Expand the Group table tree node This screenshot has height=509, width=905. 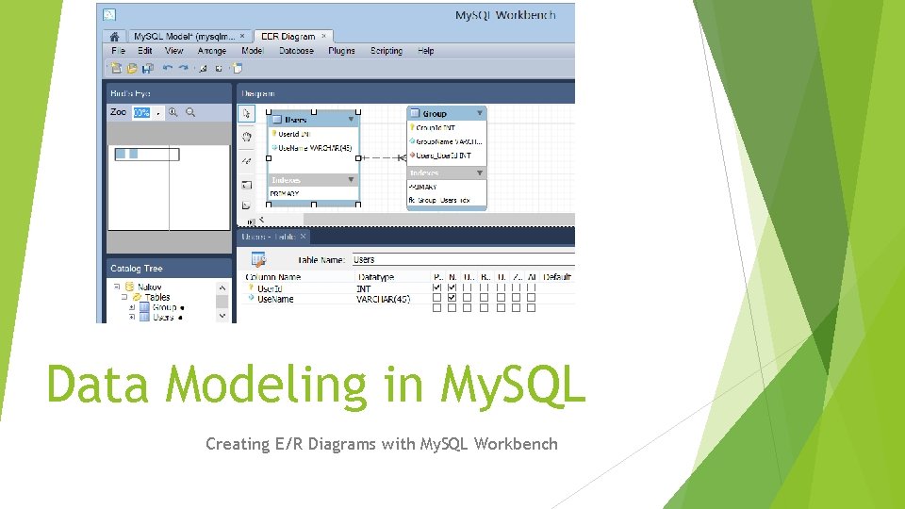pos(132,307)
